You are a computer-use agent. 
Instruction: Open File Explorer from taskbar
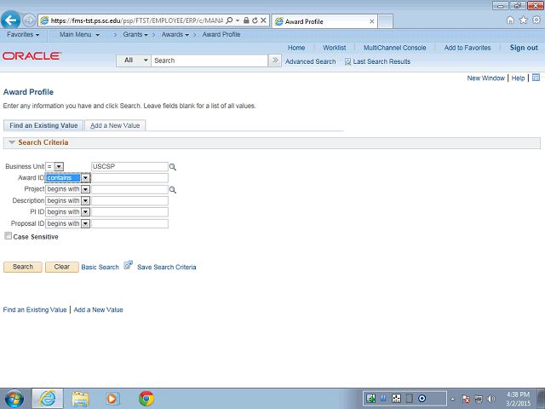coord(80,399)
